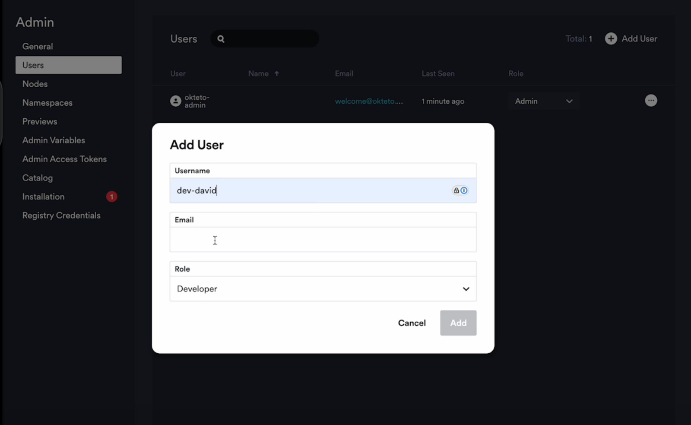Select the Nodes sidebar entry
This screenshot has height=425, width=691.
point(35,84)
